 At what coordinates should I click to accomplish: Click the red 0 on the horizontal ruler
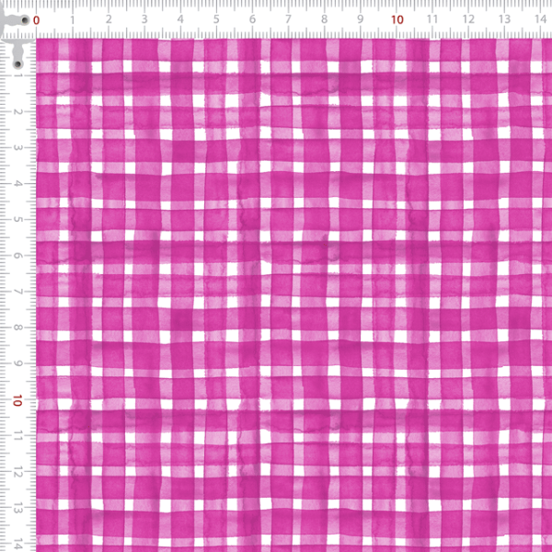coord(36,20)
